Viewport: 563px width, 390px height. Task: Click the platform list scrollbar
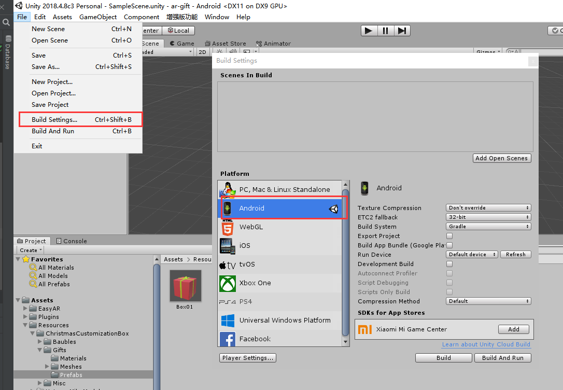pos(345,263)
